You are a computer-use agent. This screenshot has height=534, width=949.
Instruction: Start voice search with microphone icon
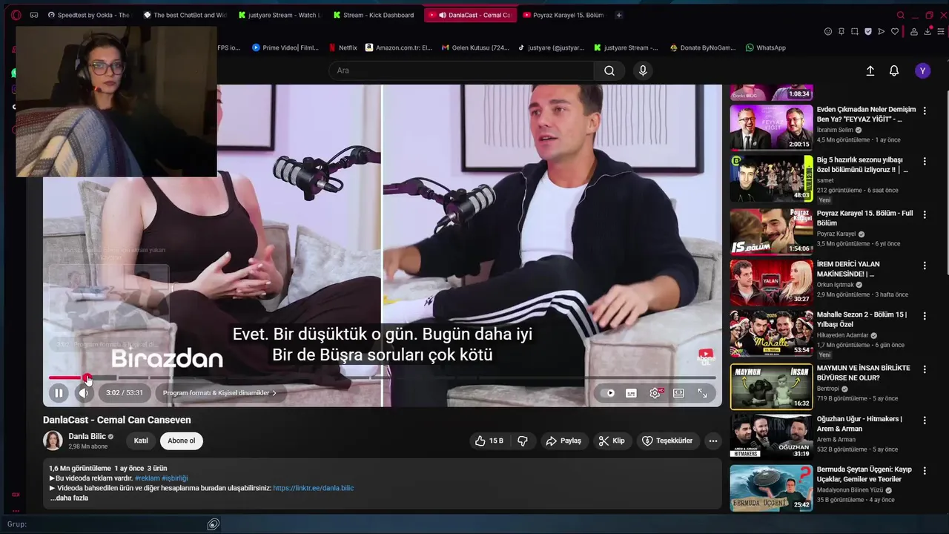(x=643, y=70)
